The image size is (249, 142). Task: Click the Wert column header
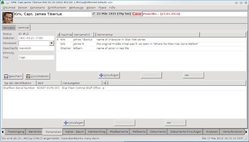coord(49,83)
